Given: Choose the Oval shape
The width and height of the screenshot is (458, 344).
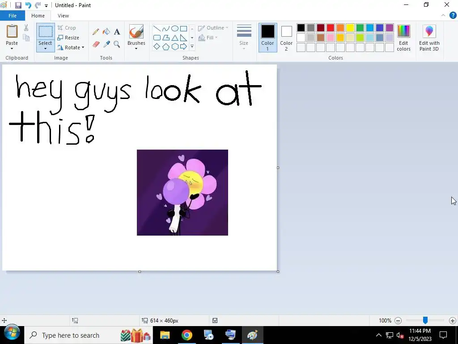Looking at the screenshot, I should click(x=175, y=28).
